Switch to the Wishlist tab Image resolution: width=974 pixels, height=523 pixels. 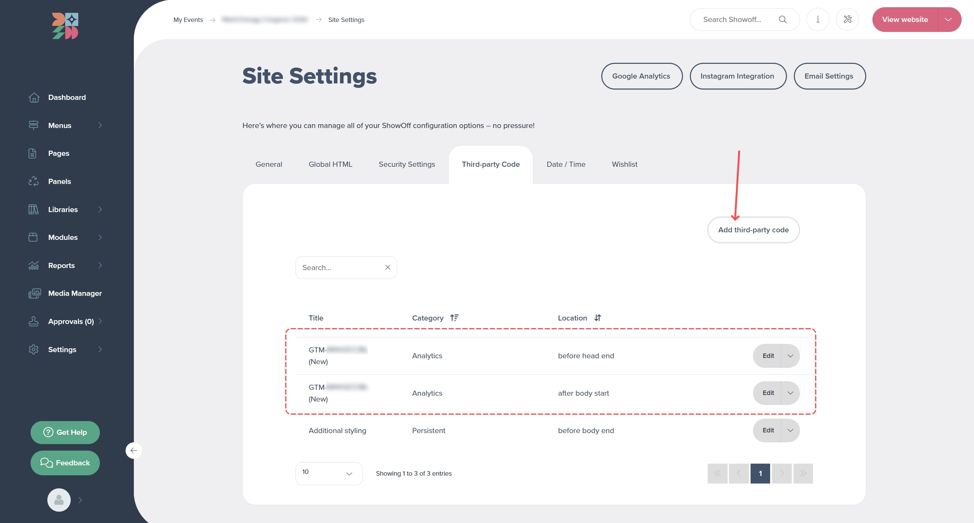(625, 164)
